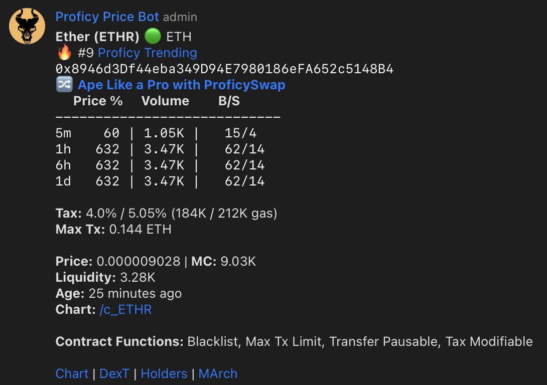Click the 5m row in price table
Viewport: 547px width, 385px height.
pyautogui.click(x=161, y=133)
